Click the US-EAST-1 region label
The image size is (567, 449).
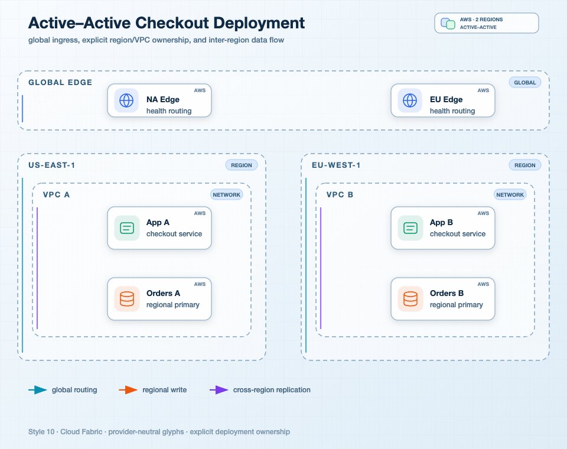click(52, 165)
